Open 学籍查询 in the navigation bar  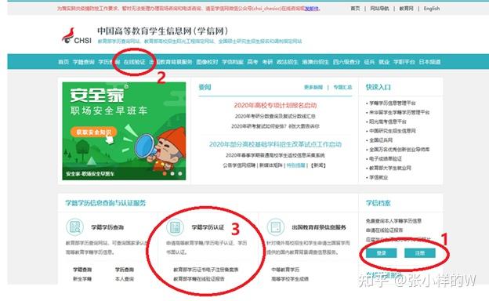(84, 62)
